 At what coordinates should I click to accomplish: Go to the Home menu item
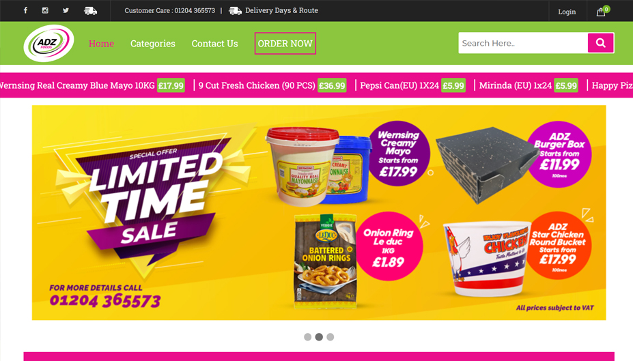[101, 44]
